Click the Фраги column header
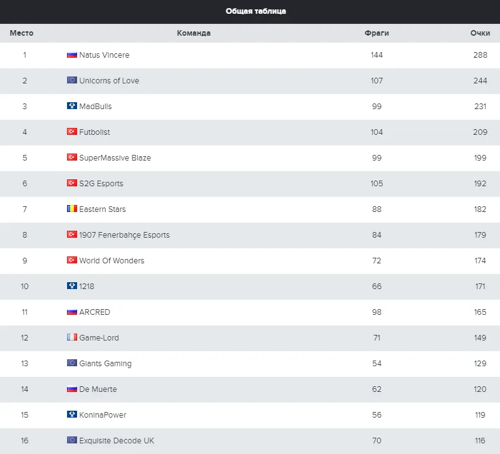This screenshot has height=454, width=500. (377, 33)
